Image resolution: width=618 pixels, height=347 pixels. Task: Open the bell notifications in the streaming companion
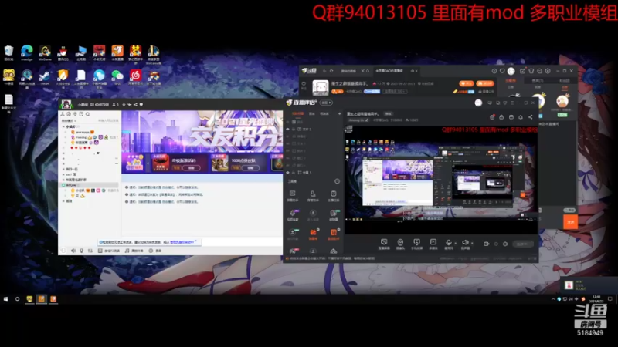521,117
